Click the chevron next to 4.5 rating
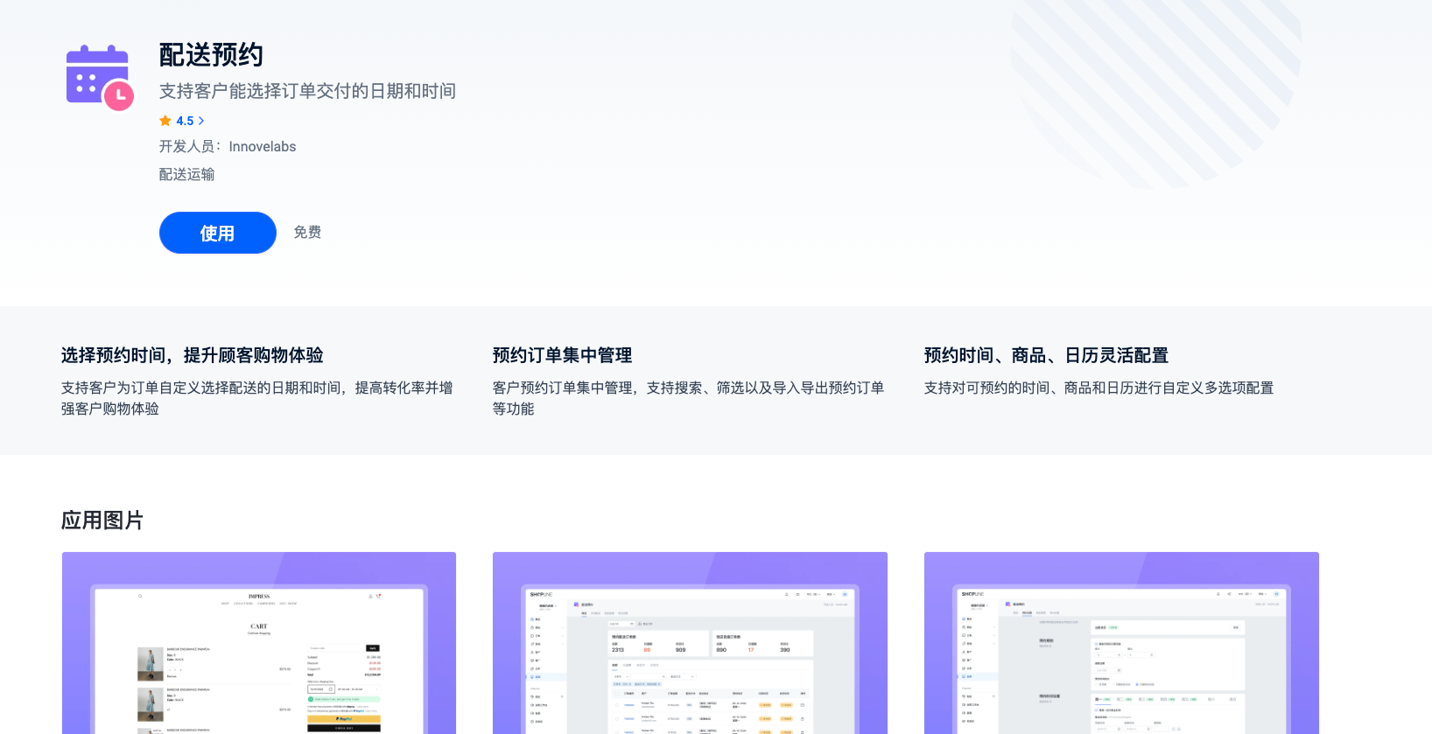1432x734 pixels. [201, 121]
